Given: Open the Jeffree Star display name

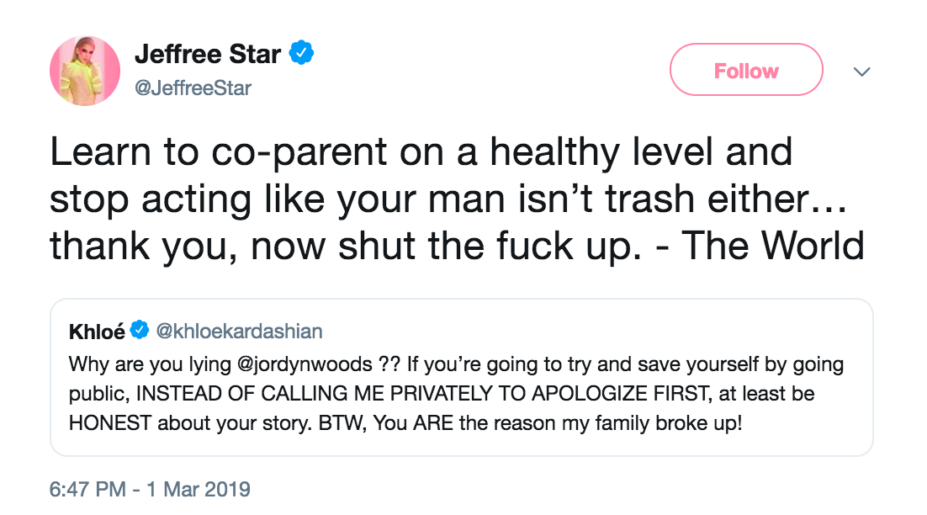Looking at the screenshot, I should point(208,55).
